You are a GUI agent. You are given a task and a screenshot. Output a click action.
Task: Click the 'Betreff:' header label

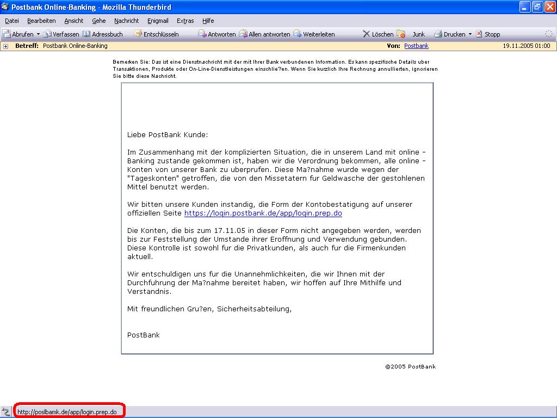coord(27,46)
